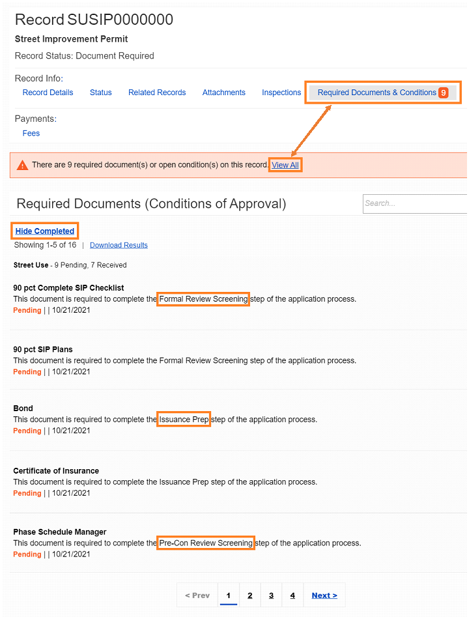
Task: Select the Pending status on Bond document
Action: point(27,431)
